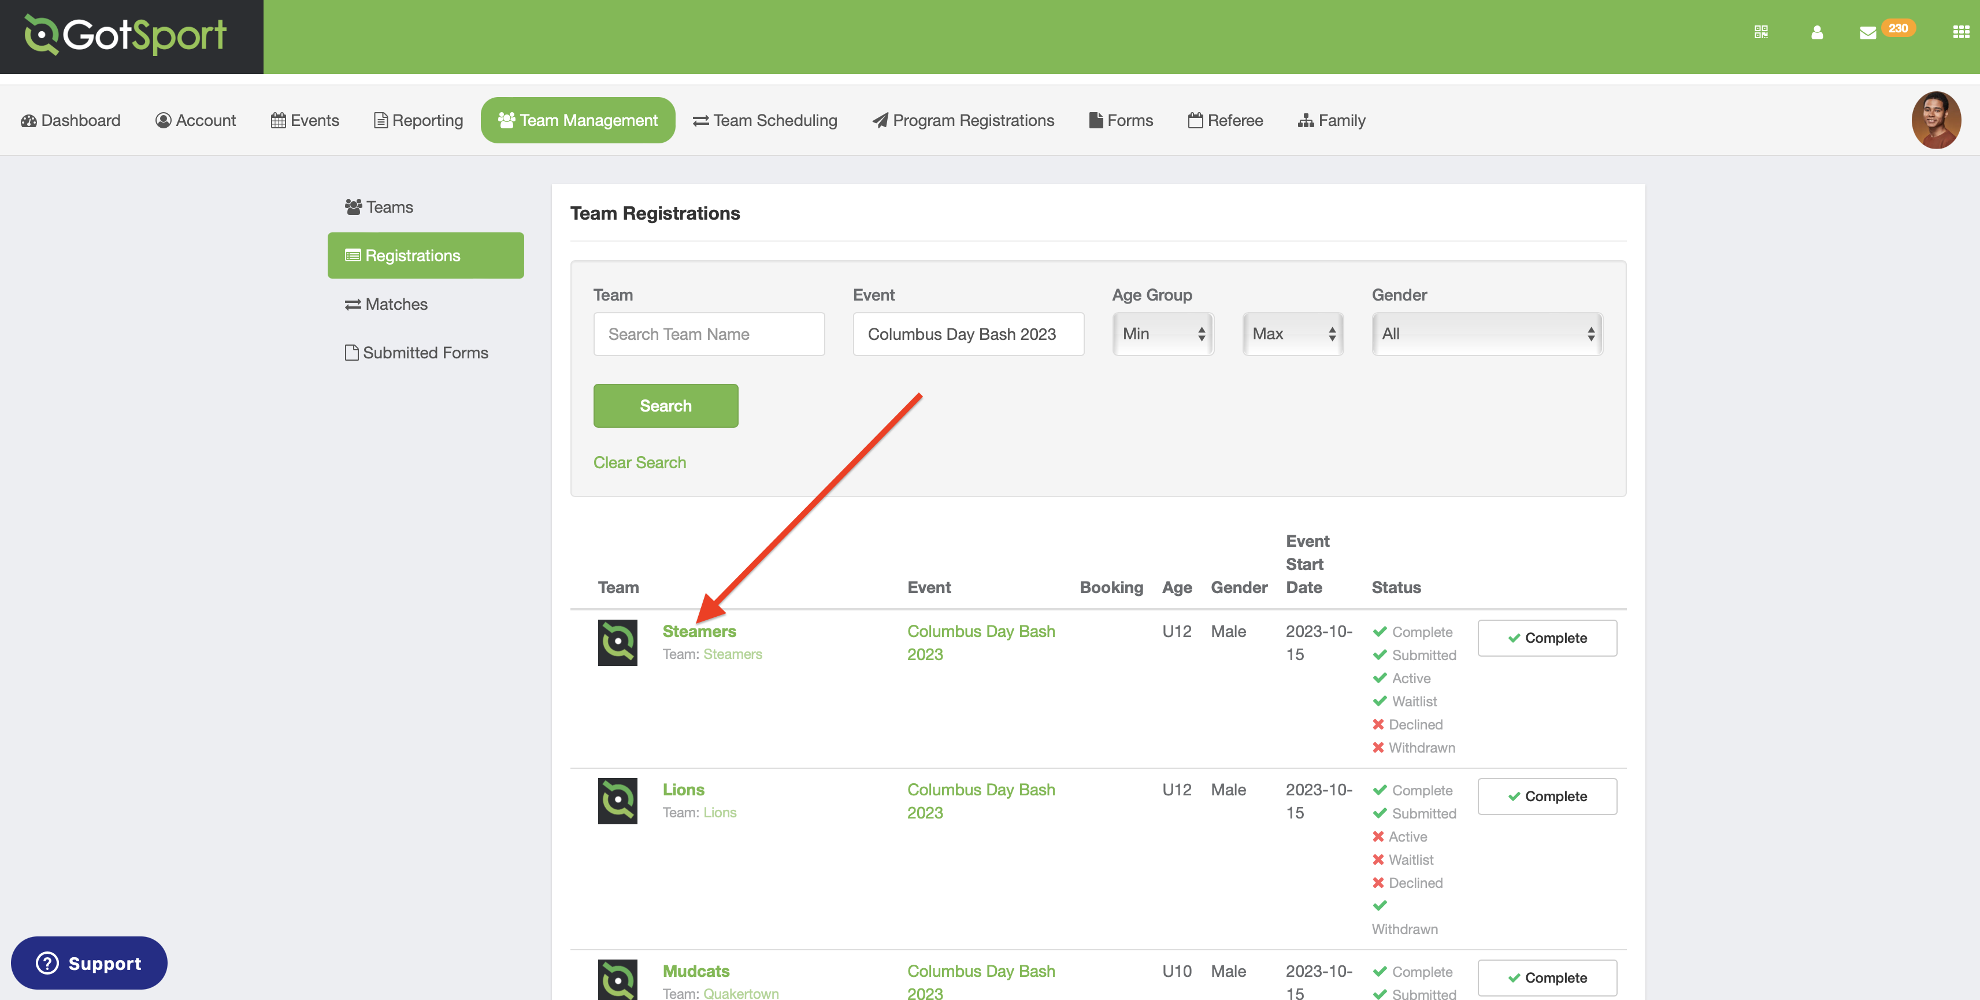Open the Account tab
The width and height of the screenshot is (1980, 1000).
[x=195, y=121]
